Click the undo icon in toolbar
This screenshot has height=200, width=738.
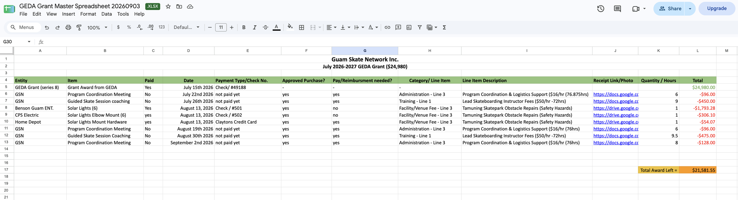pyautogui.click(x=47, y=27)
